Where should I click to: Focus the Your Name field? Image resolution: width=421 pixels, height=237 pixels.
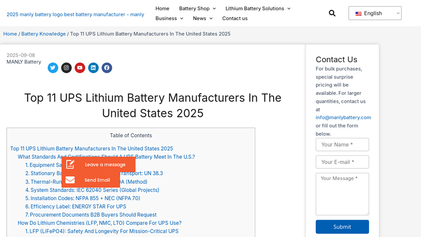tap(342, 144)
